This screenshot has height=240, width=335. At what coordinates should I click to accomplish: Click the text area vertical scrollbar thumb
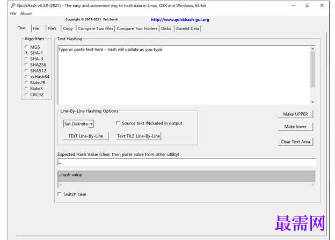pos(312,69)
